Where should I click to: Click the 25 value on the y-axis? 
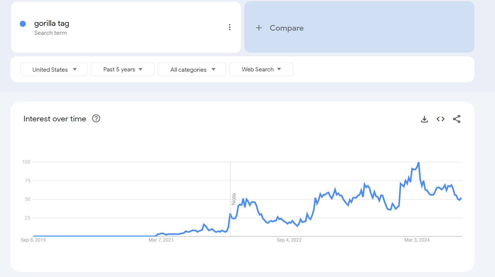(27, 218)
